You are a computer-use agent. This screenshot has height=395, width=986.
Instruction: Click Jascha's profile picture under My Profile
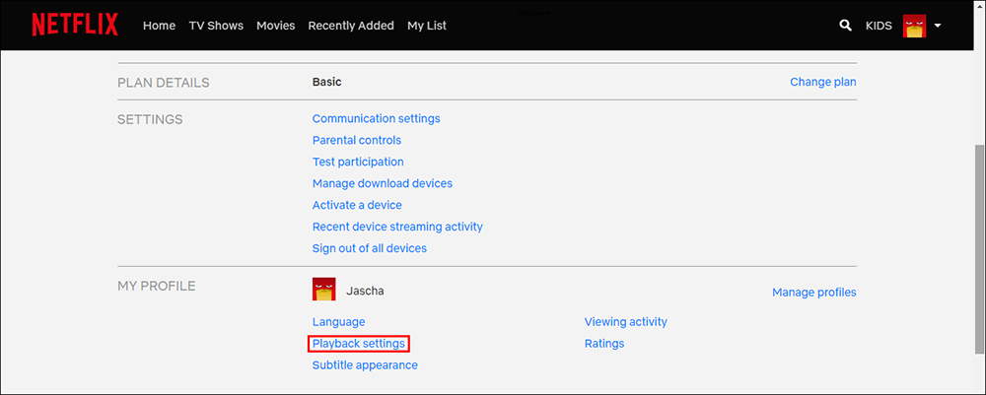(x=323, y=289)
